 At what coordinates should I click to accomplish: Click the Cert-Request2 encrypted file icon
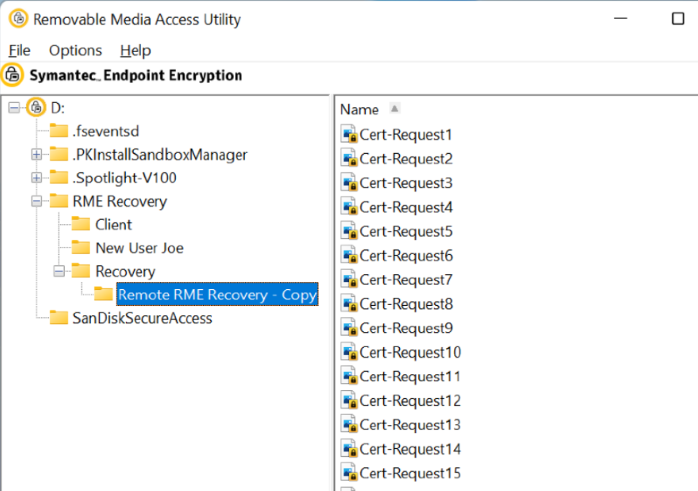[349, 158]
